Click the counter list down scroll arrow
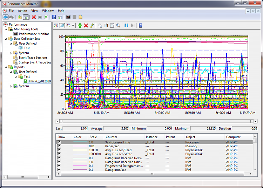The width and height of the screenshot is (263, 188). coord(255,169)
